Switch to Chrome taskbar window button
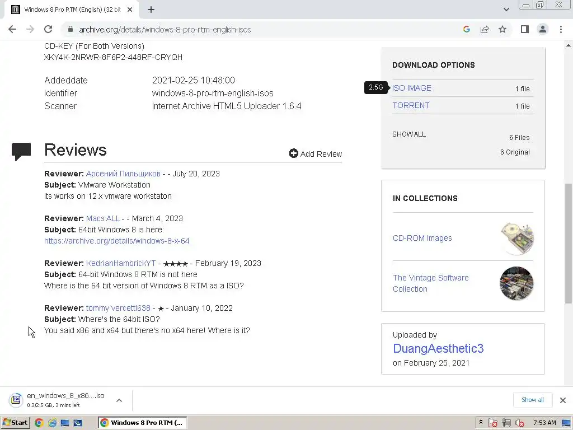This screenshot has width=573, height=430. (x=143, y=423)
